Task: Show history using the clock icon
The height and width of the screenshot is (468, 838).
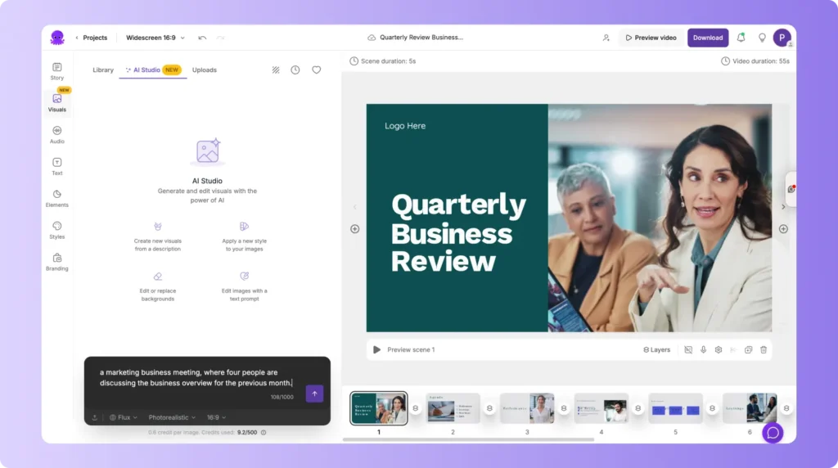Action: (x=295, y=70)
